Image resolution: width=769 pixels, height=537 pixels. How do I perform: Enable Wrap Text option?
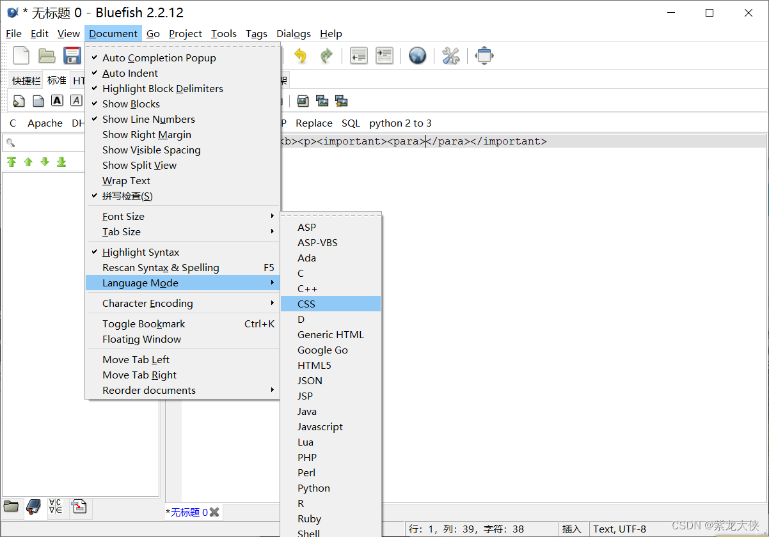tap(182, 180)
